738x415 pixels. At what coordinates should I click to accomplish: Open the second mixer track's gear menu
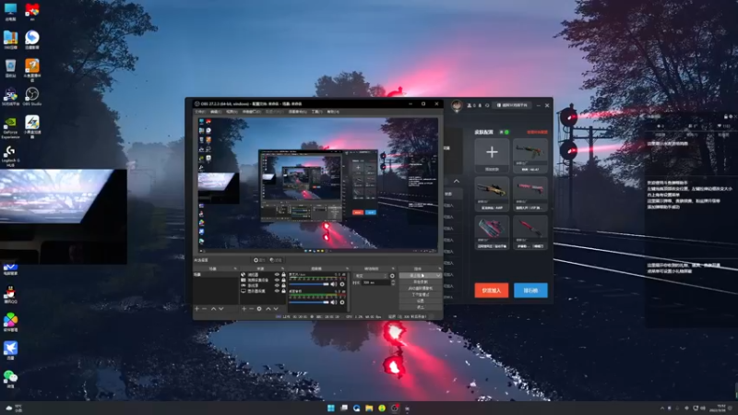342,302
